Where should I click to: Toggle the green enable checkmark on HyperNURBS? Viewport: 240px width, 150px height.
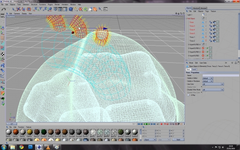coord(207,56)
